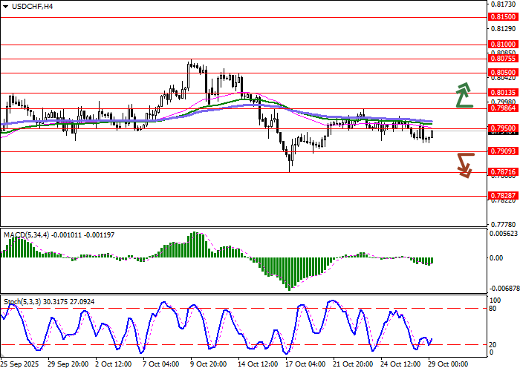Click the green upward zigzag arrow icon

[x=464, y=95]
